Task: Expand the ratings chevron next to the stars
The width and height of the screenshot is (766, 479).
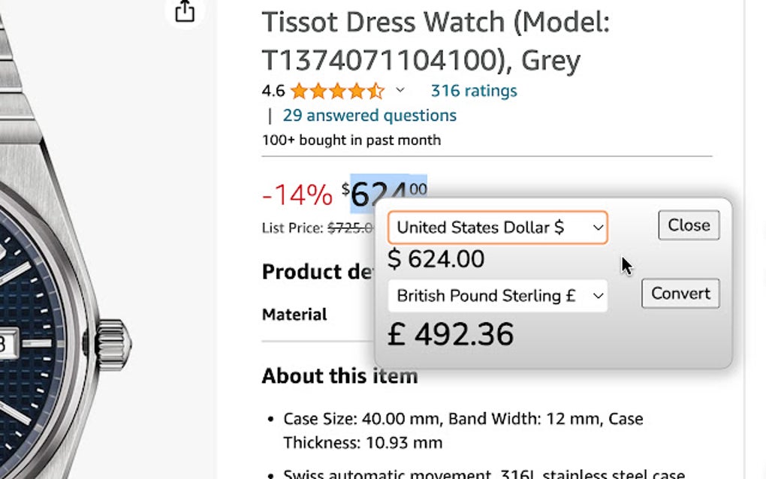Action: pyautogui.click(x=400, y=91)
